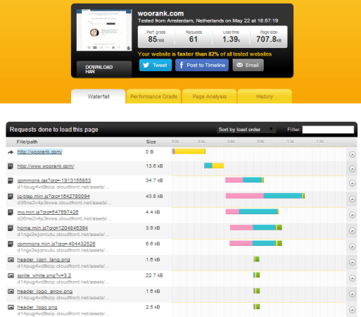Screen dimensions: 361x317
Task: Click the image icon beside sprite_white.png
Action: click(x=11, y=275)
